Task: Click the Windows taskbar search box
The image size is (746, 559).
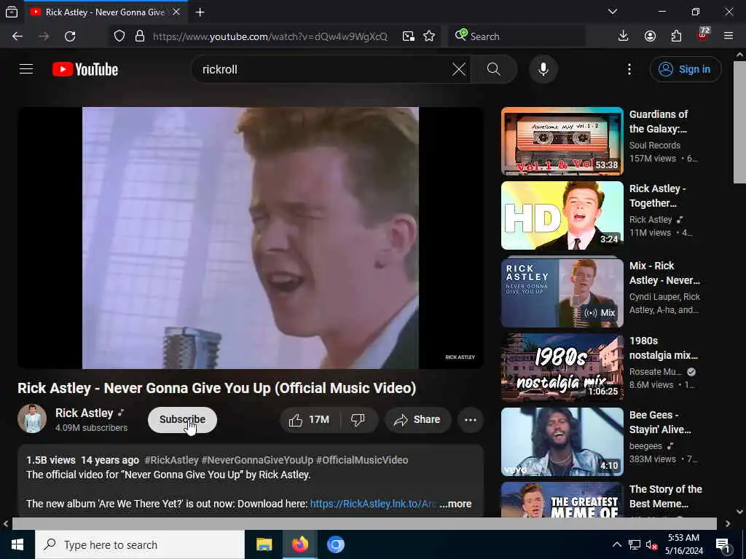Action: [x=140, y=544]
